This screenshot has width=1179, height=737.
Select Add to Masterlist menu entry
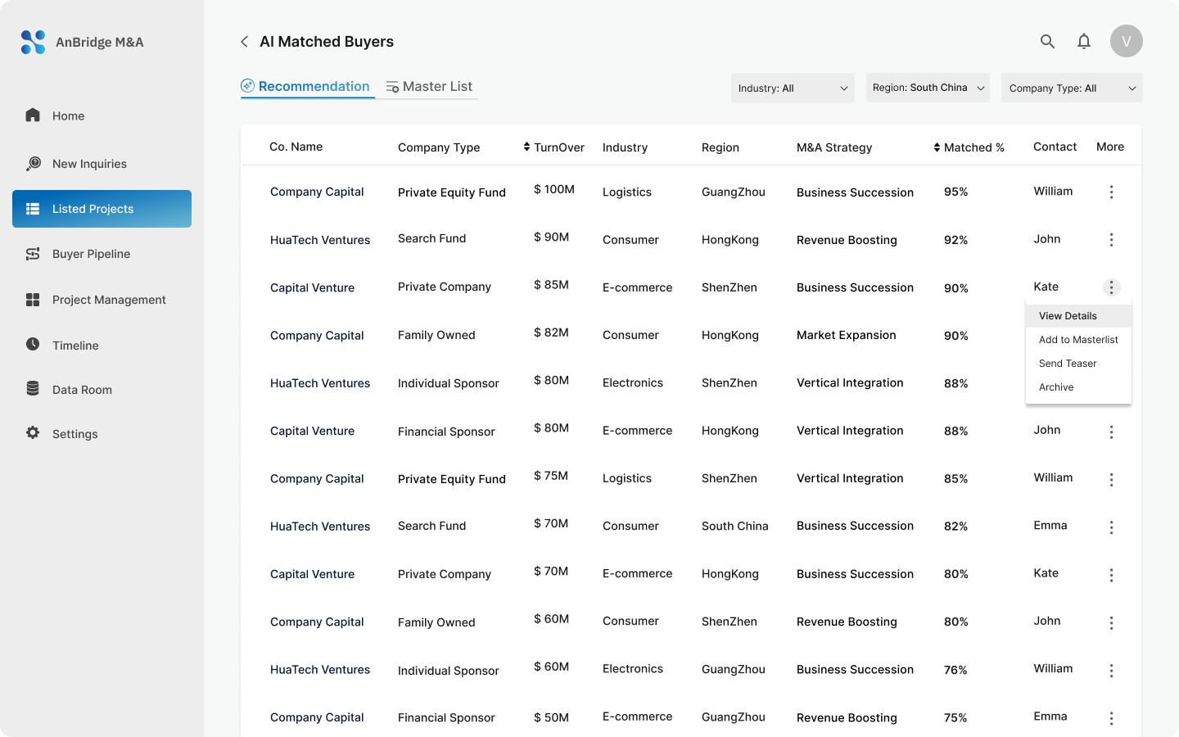coord(1078,340)
